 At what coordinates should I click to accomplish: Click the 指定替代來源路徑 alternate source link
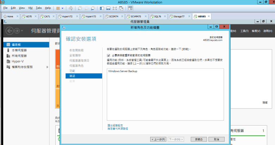coord(117,128)
